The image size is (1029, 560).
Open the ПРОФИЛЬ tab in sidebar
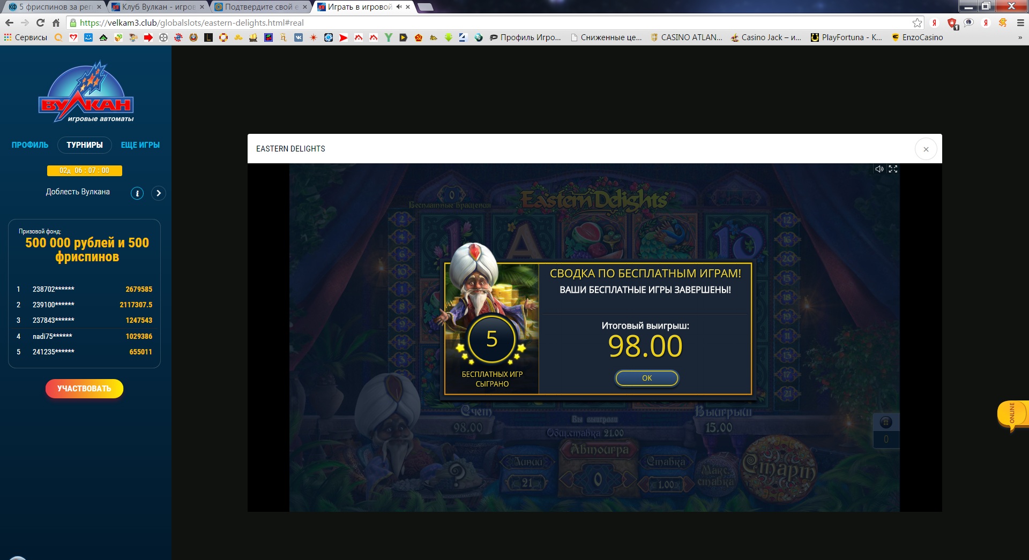pyautogui.click(x=30, y=145)
